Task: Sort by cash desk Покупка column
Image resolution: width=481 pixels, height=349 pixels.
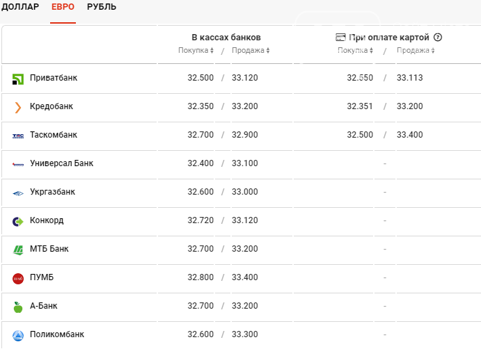Action: tap(196, 50)
